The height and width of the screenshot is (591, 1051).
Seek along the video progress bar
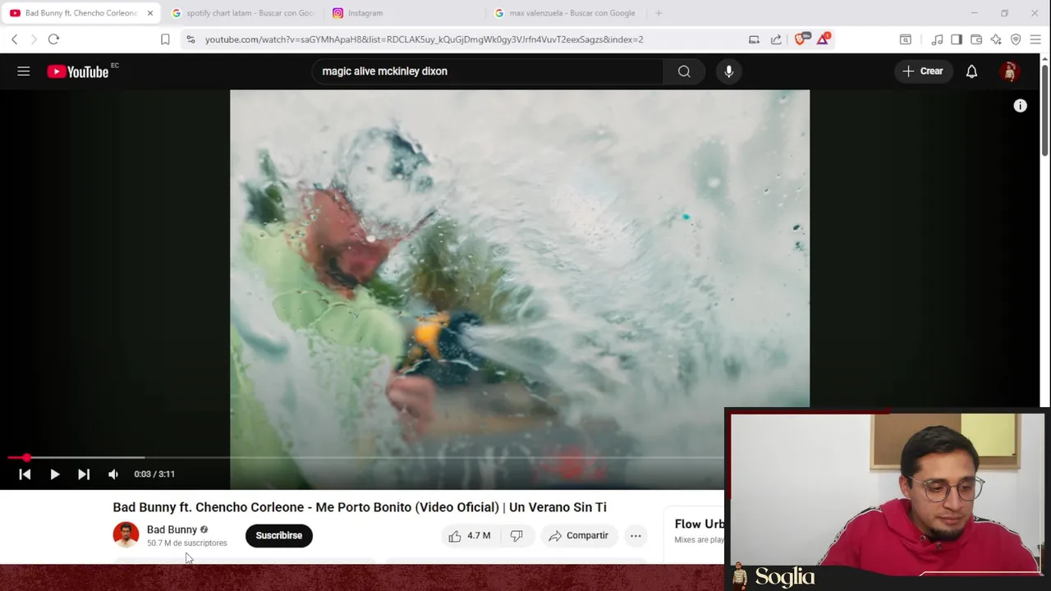365,457
